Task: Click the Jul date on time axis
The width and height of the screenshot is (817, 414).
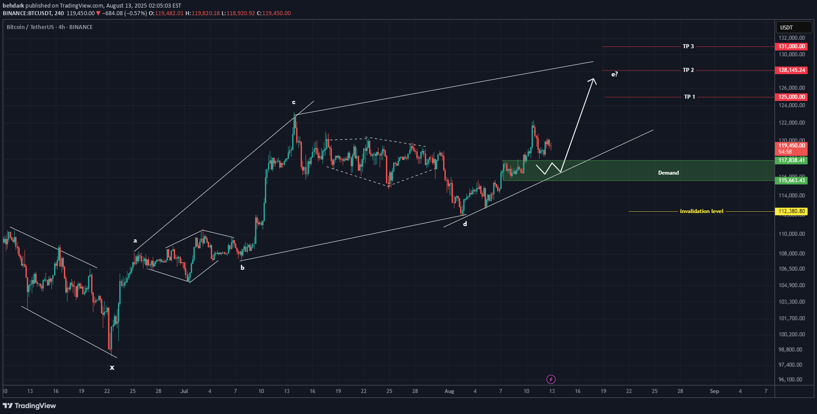Action: click(184, 391)
